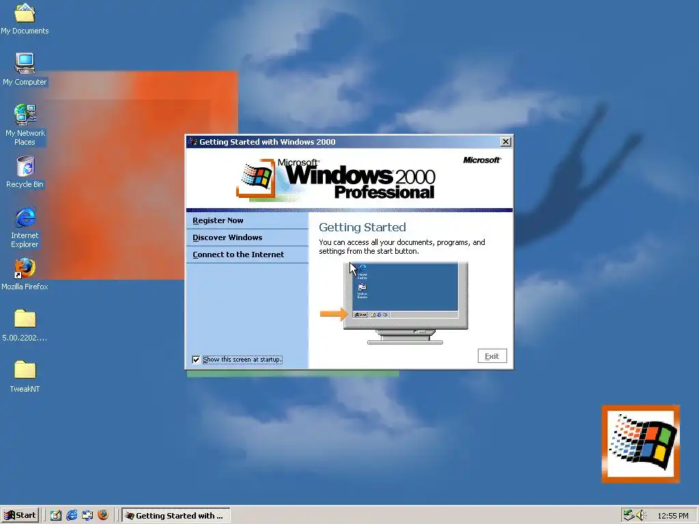
Task: Click the Show Desktop quick launch icon
Action: pyautogui.click(x=56, y=515)
